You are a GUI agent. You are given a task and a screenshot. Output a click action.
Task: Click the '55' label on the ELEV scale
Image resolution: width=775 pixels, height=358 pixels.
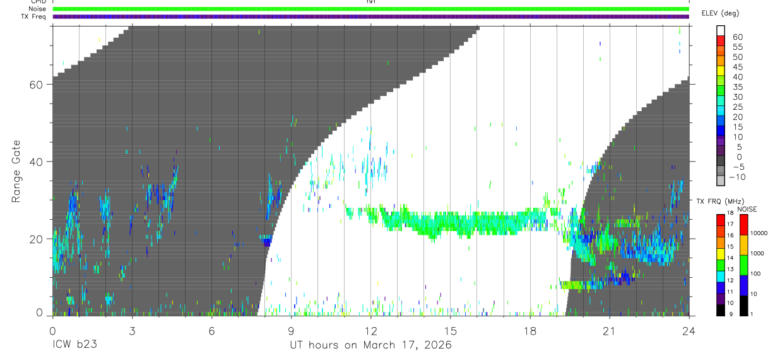(738, 47)
